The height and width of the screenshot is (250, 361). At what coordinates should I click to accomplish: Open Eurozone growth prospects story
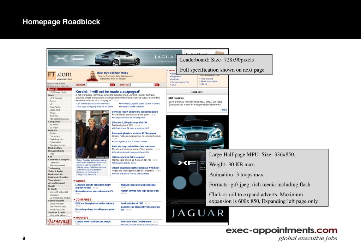[x=93, y=186]
